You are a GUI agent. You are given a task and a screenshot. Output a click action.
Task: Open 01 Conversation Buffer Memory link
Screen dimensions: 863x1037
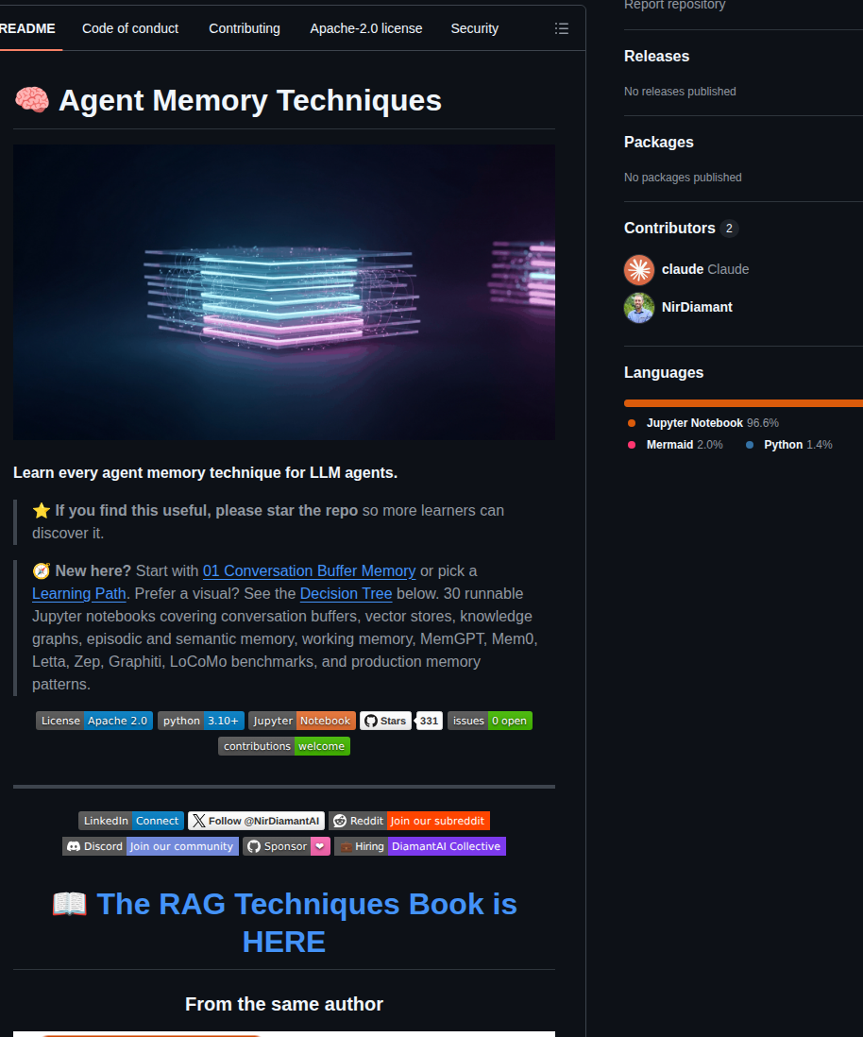310,570
